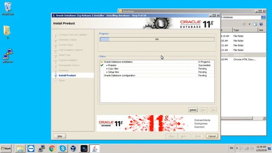Open VirtualBox from the taskbar
This screenshot has width=272, height=153.
pyautogui.click(x=73, y=149)
